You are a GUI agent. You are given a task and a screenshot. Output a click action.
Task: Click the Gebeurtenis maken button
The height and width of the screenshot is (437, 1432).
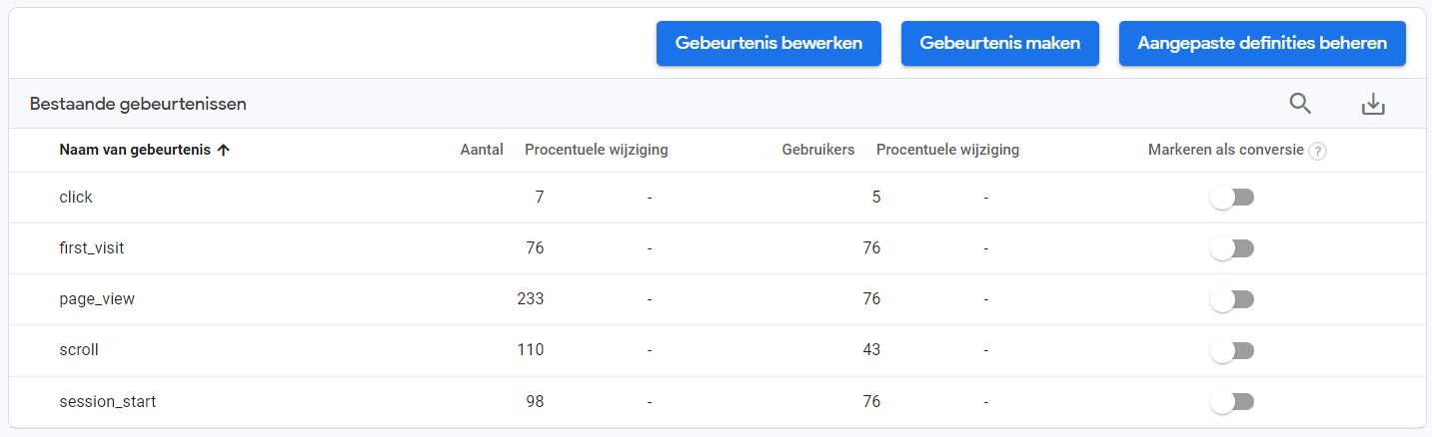pos(999,44)
